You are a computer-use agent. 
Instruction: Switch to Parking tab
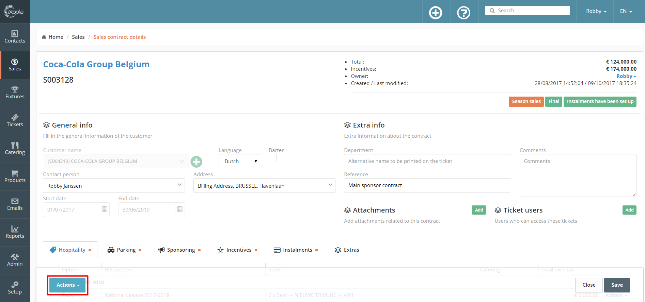click(x=124, y=250)
